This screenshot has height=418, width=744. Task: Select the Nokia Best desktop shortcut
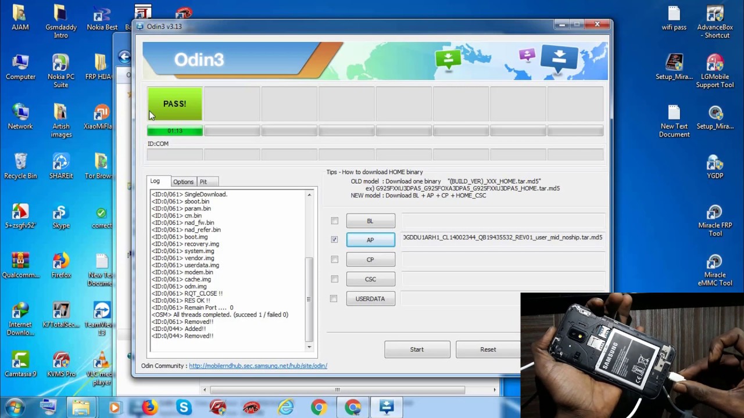(102, 17)
